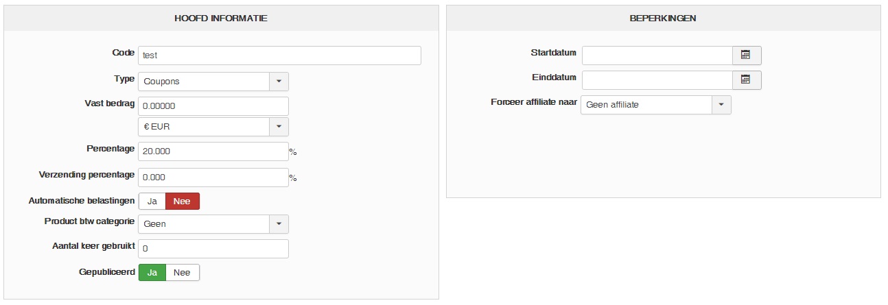This screenshot has height=305, width=888.
Task: Click the Beperkingen panel header
Action: [663, 19]
